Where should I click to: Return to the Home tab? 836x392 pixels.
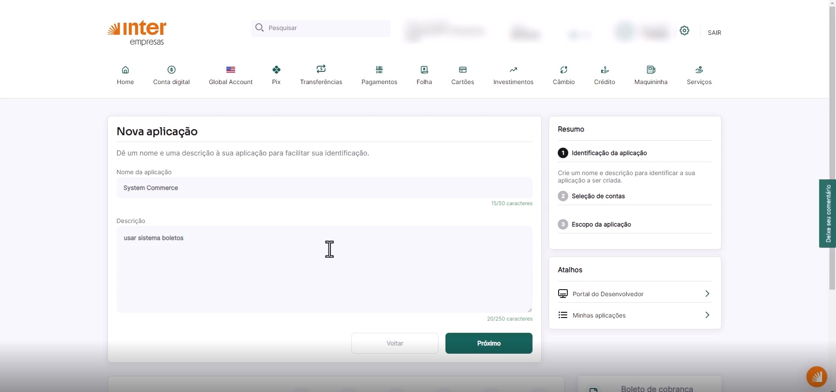125,75
